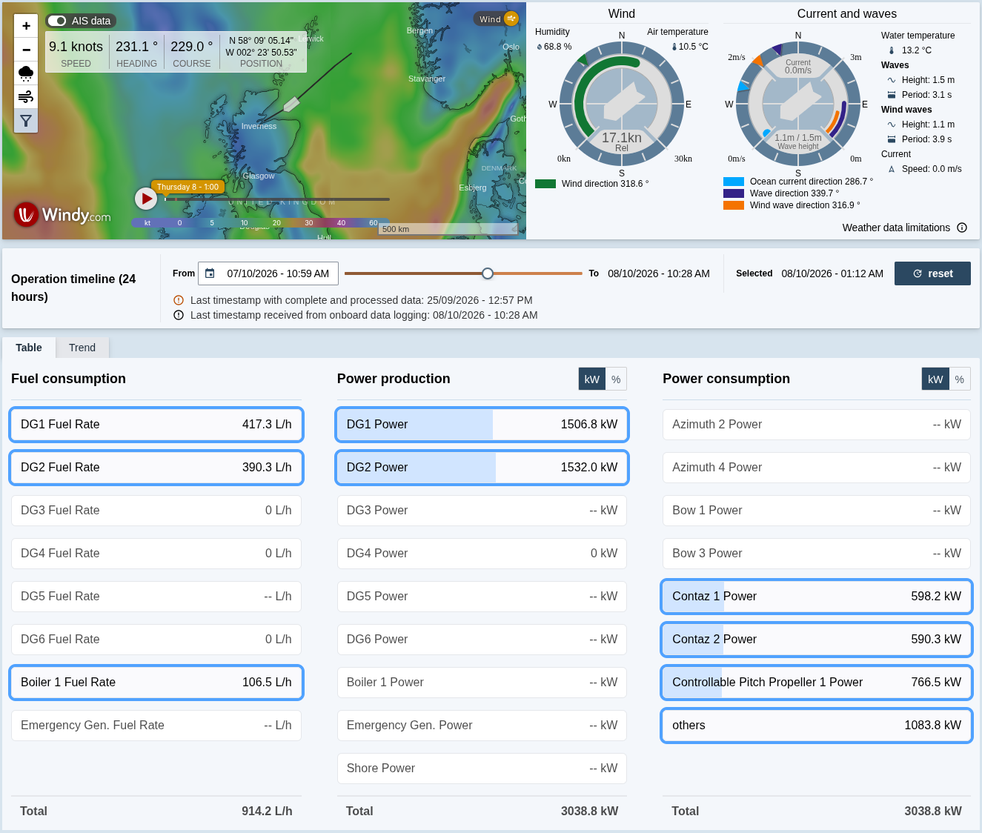982x833 pixels.
Task: Open the map filter funnel icon
Action: click(26, 121)
